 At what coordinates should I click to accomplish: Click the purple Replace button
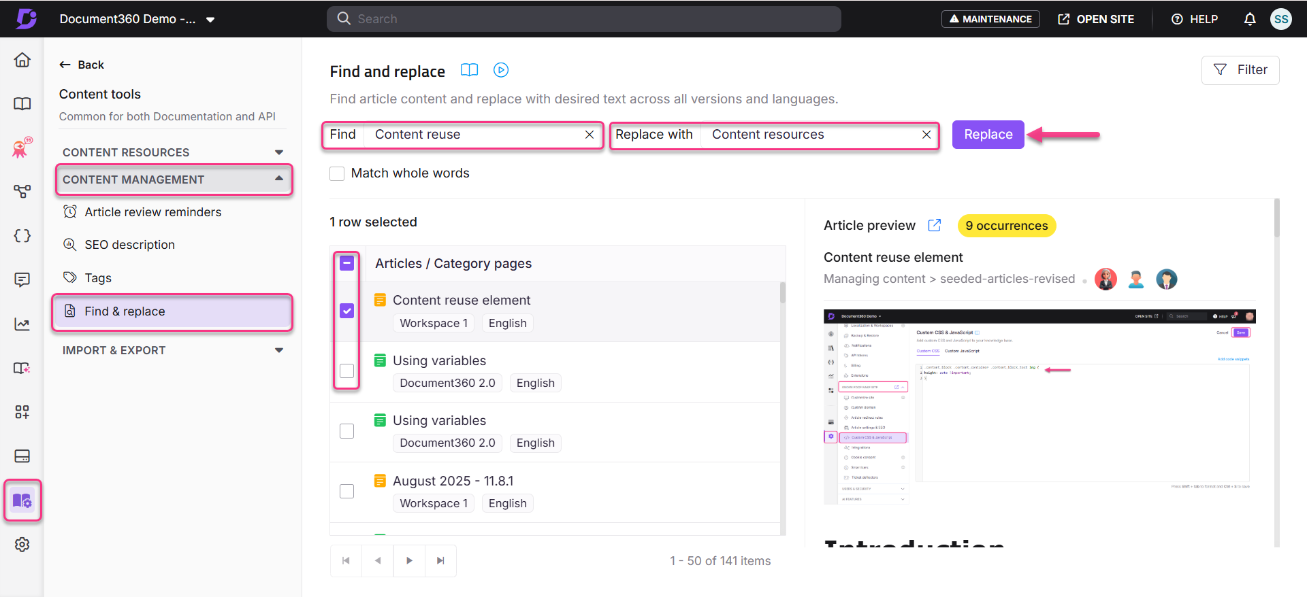(x=988, y=135)
